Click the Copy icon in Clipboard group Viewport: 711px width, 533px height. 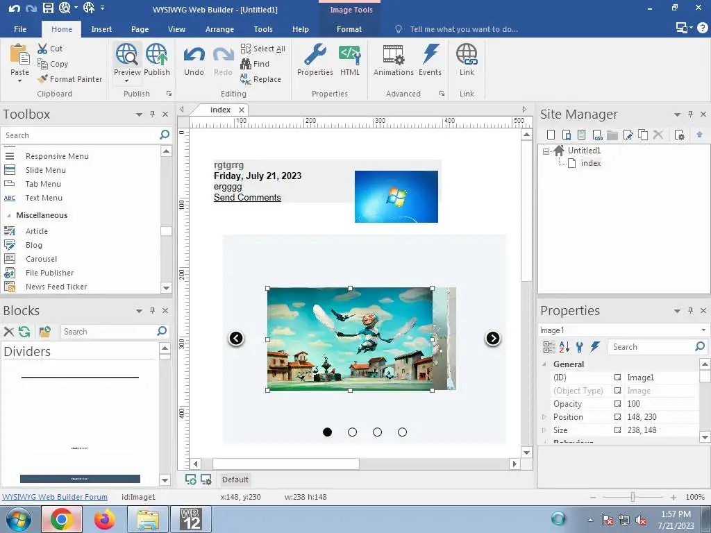42,64
